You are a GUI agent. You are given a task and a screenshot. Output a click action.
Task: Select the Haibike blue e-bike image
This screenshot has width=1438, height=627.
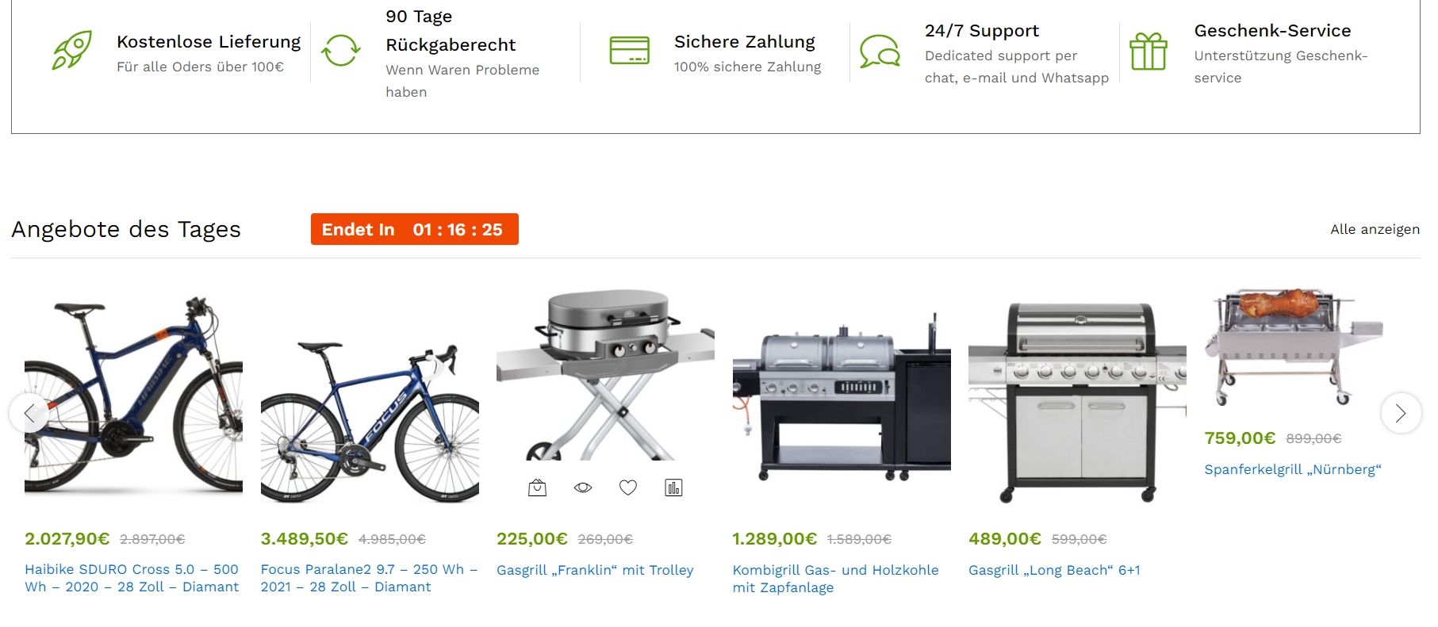point(133,396)
